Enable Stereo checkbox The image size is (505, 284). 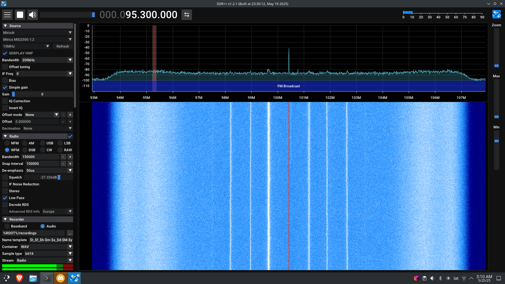click(5, 191)
